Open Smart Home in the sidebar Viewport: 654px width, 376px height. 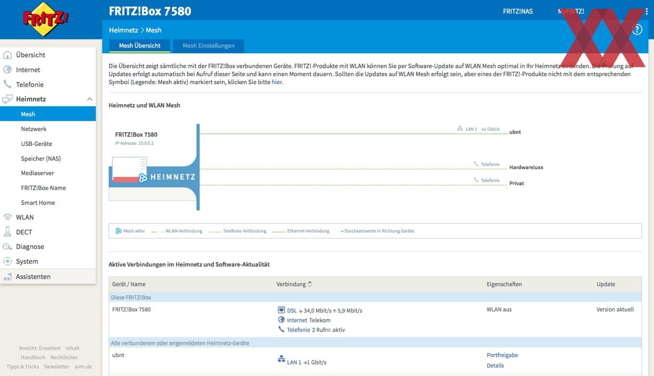point(38,203)
